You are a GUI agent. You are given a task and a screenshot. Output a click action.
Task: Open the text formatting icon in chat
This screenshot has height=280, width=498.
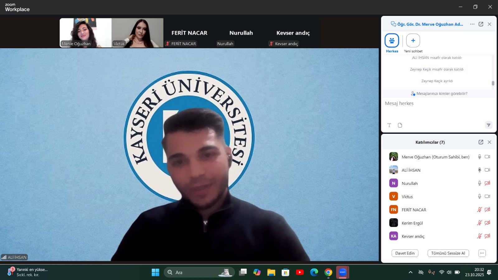point(389,125)
